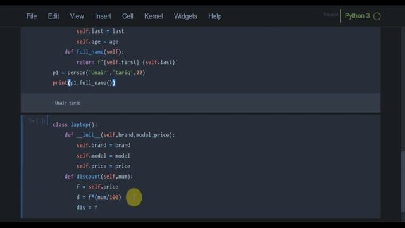Click the 'self.last = last' code line
The width and height of the screenshot is (405, 228).
[x=100, y=31]
